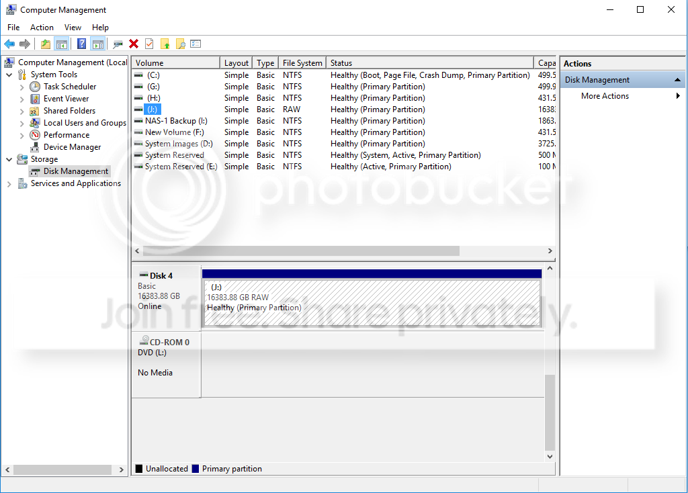This screenshot has height=493, width=688.
Task: Sort by Layout column header
Action: coord(236,62)
